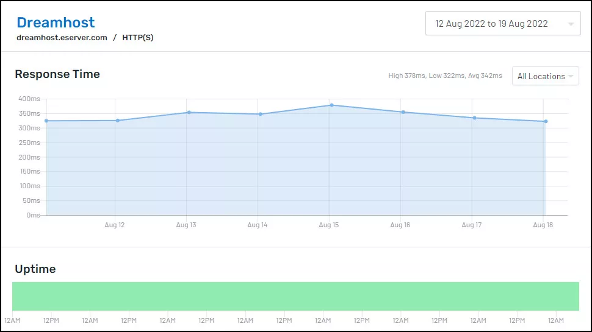Click the 0ms axis label
Viewport: 592px width, 332px height.
33,215
